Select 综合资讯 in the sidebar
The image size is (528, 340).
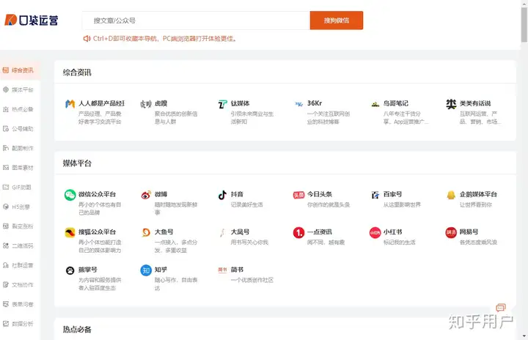(20, 70)
